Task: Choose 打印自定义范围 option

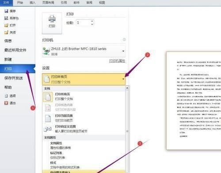Action: coord(84,129)
